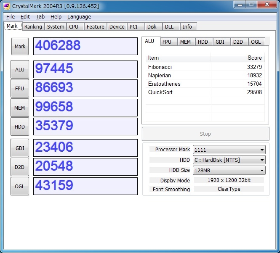Switch to the Ranking tab

coord(33,26)
